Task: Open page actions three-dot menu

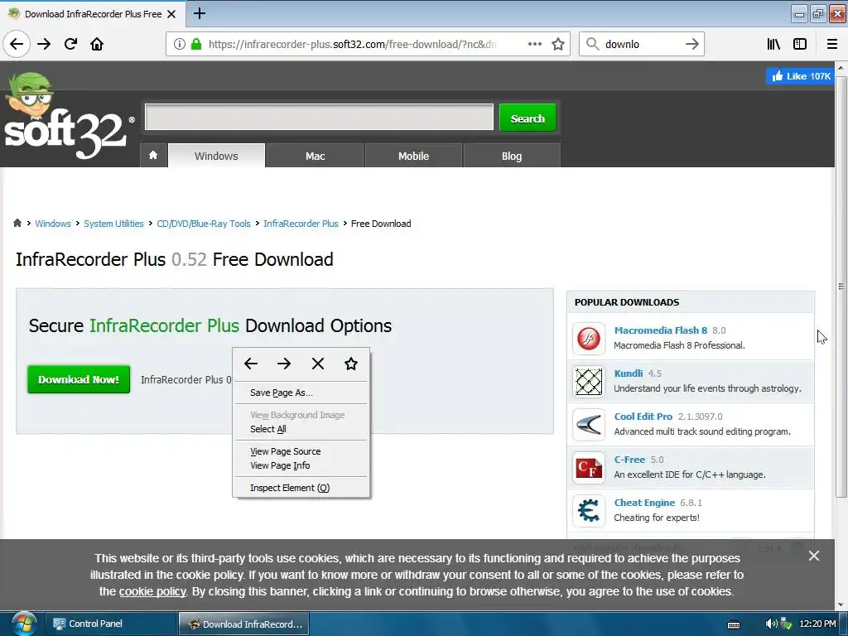Action: tap(535, 44)
